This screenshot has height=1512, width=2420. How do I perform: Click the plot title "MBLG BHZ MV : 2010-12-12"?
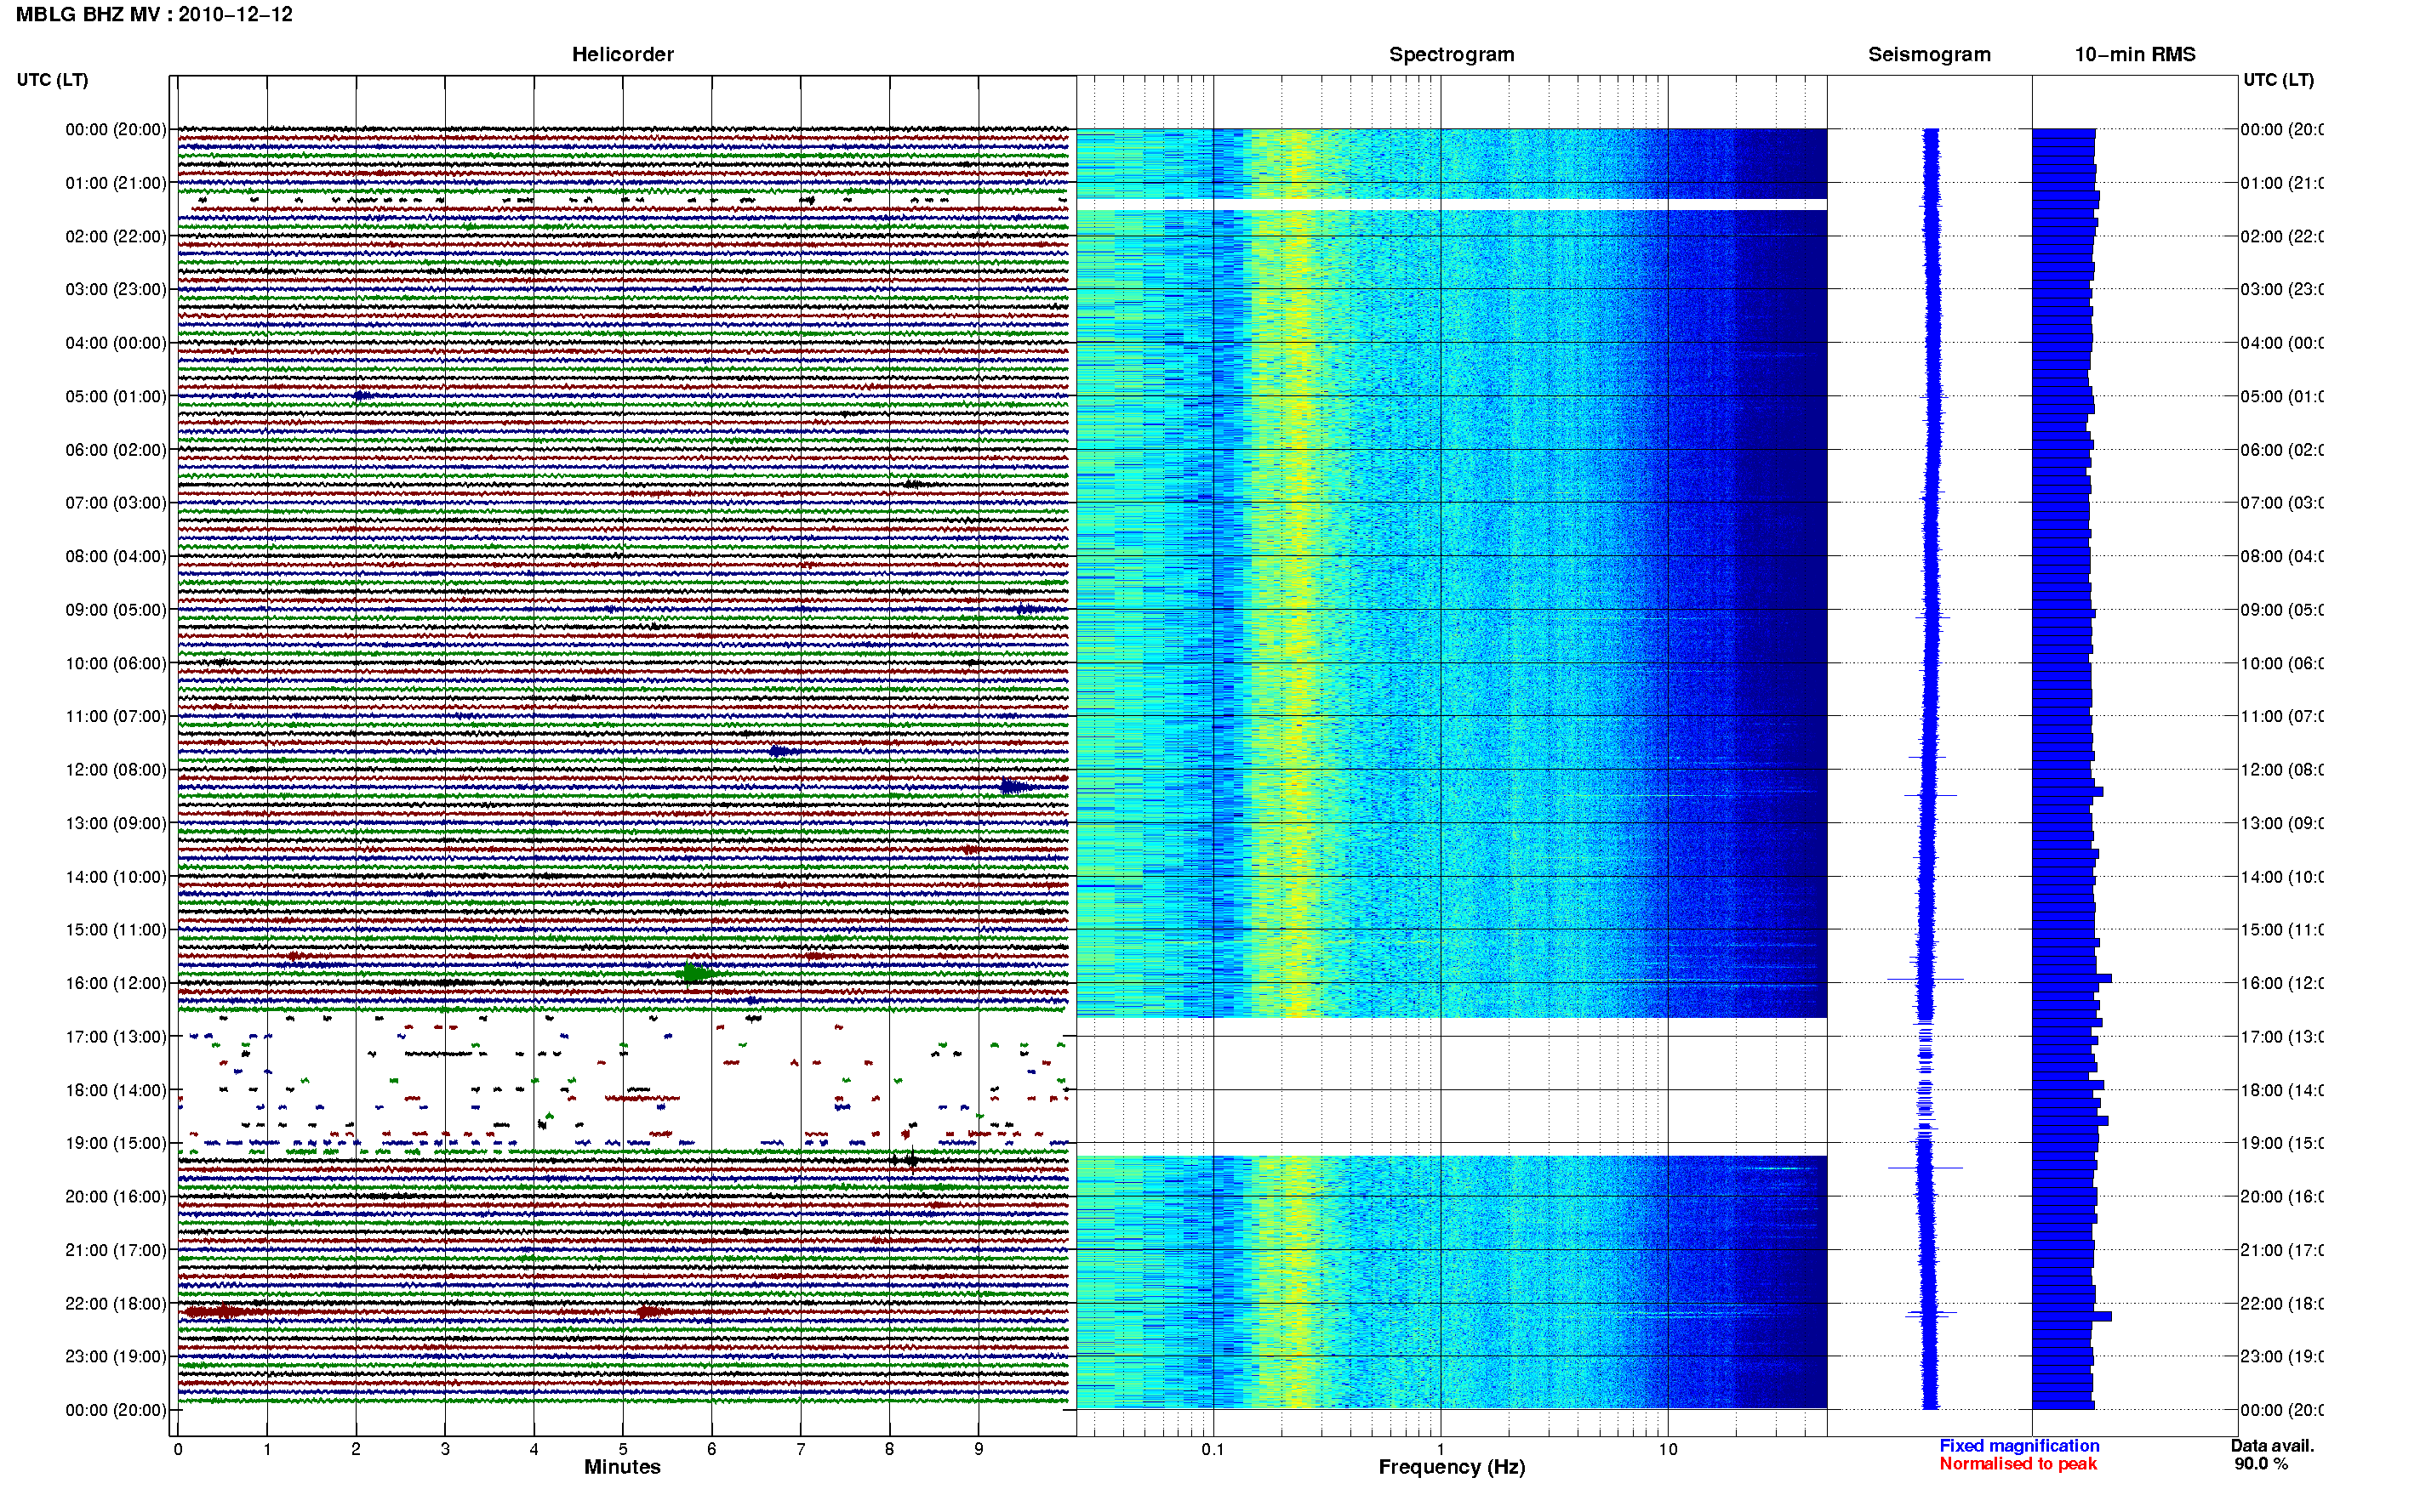click(x=154, y=15)
